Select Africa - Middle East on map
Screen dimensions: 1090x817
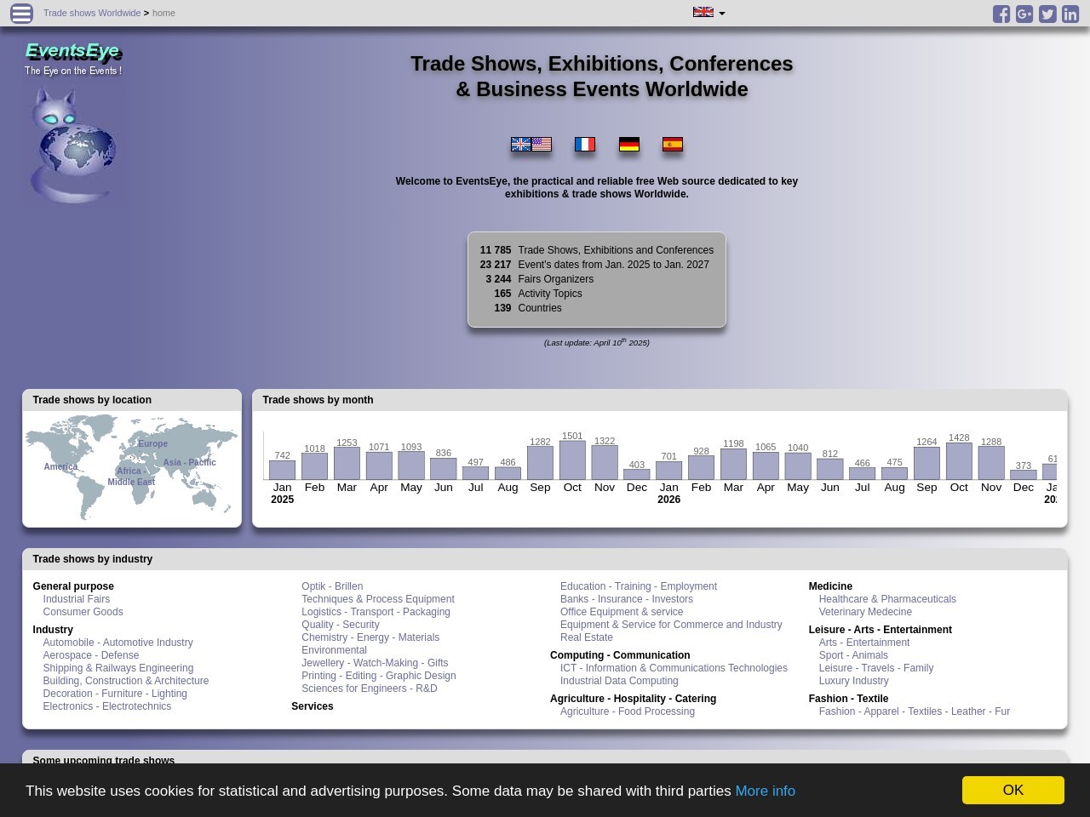point(131,477)
